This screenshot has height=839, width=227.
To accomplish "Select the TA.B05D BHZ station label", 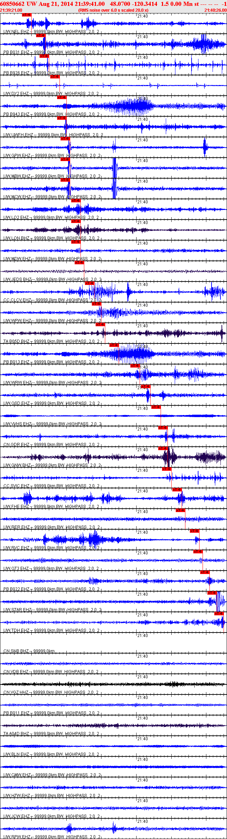I will tap(16, 341).
